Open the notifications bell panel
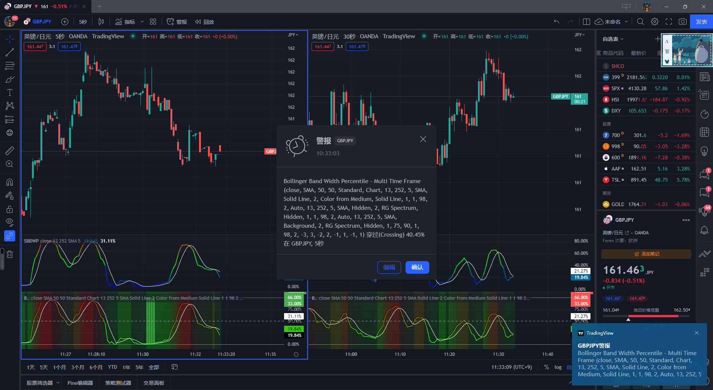Screen dimensions: 713x390 pos(704,230)
